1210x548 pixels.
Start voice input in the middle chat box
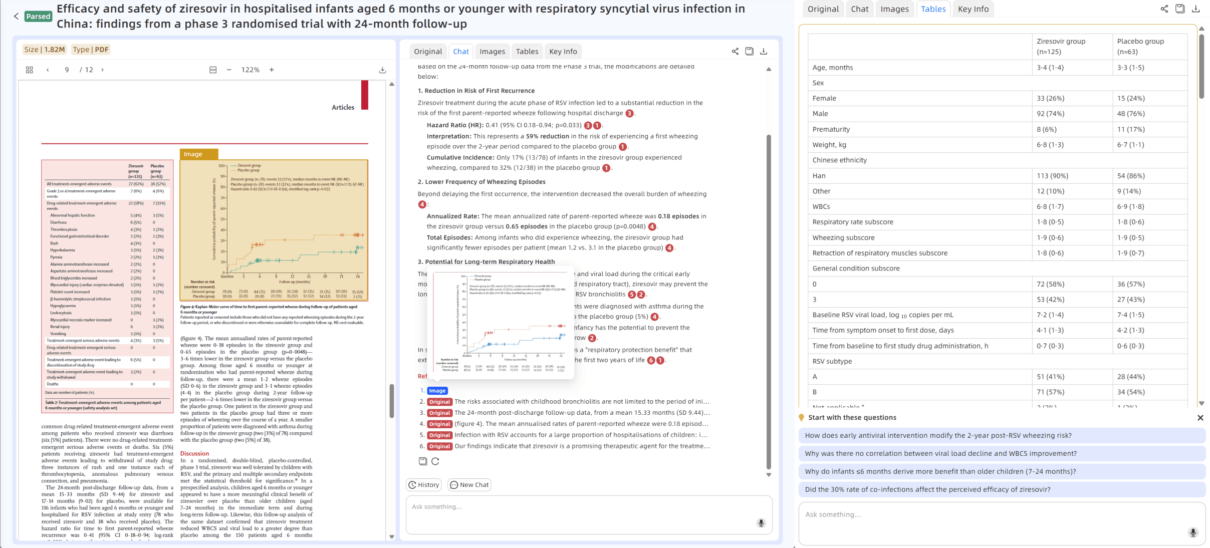coord(761,523)
